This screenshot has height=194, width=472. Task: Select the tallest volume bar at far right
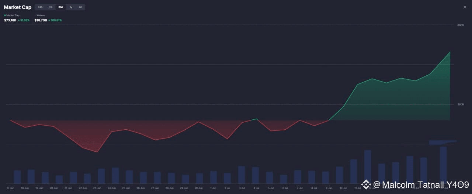443,165
